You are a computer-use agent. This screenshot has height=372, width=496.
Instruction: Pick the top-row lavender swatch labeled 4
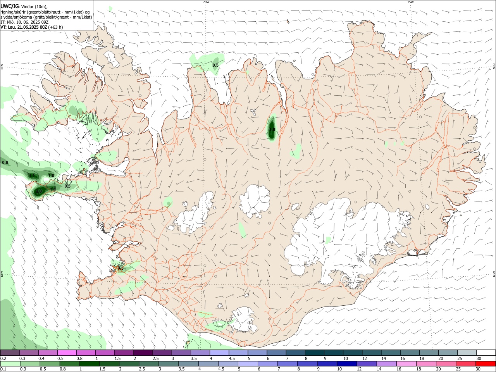pos(219,353)
